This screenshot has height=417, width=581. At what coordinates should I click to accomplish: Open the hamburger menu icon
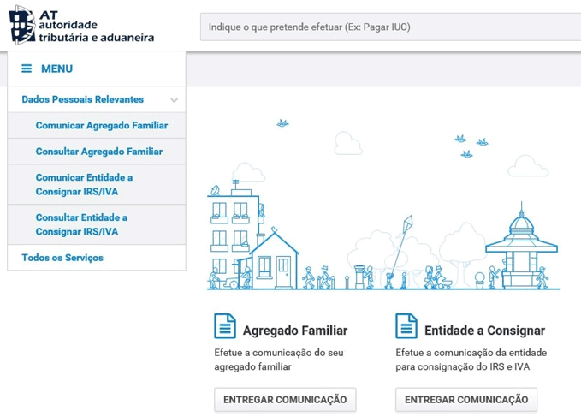click(27, 69)
